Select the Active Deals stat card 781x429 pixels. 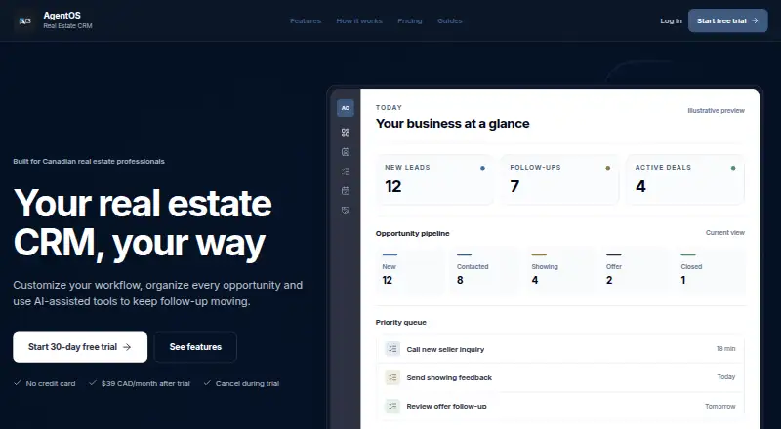click(x=685, y=179)
